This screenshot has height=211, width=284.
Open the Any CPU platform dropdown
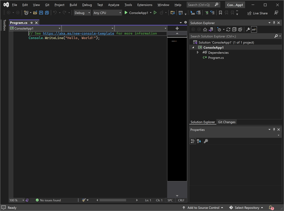tap(107, 13)
